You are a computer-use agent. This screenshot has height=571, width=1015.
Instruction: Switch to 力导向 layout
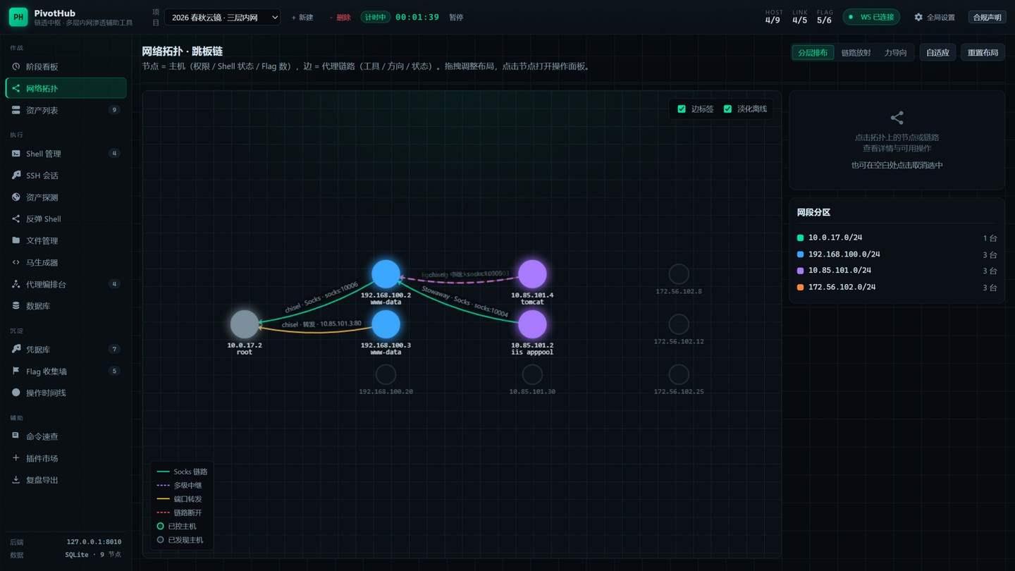[x=895, y=52]
